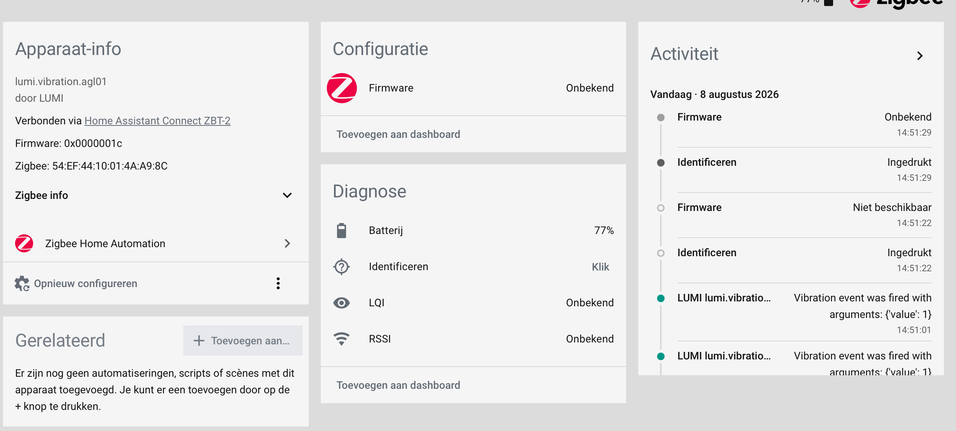Click the Zigbee Firmware logo icon
This screenshot has width=956, height=431.
point(342,88)
